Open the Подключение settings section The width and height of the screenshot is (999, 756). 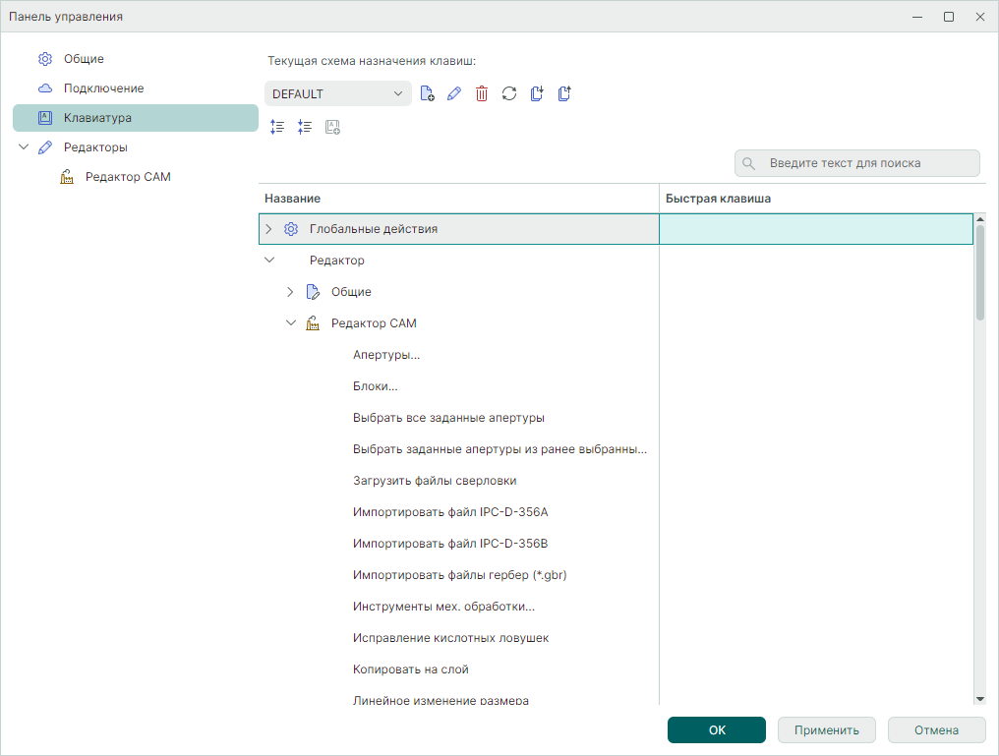(103, 88)
